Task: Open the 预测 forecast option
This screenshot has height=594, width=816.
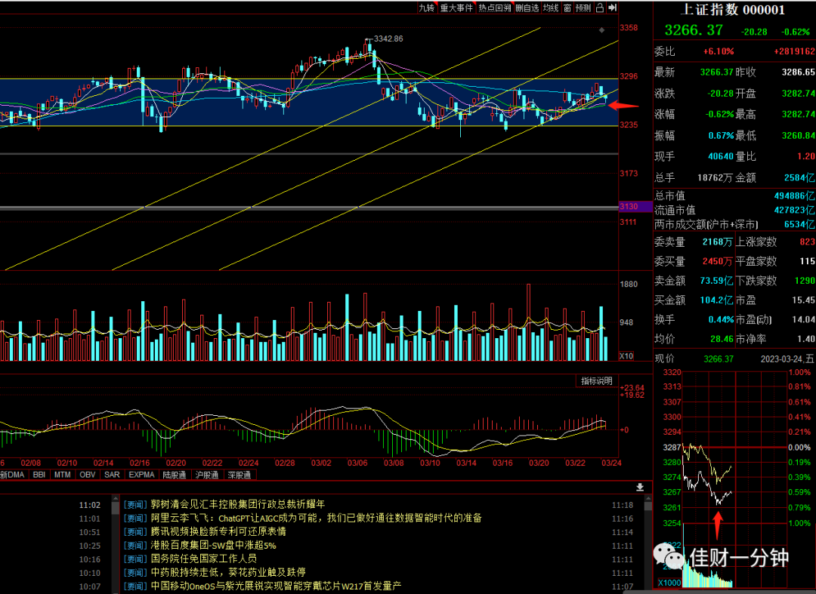Action: point(583,8)
